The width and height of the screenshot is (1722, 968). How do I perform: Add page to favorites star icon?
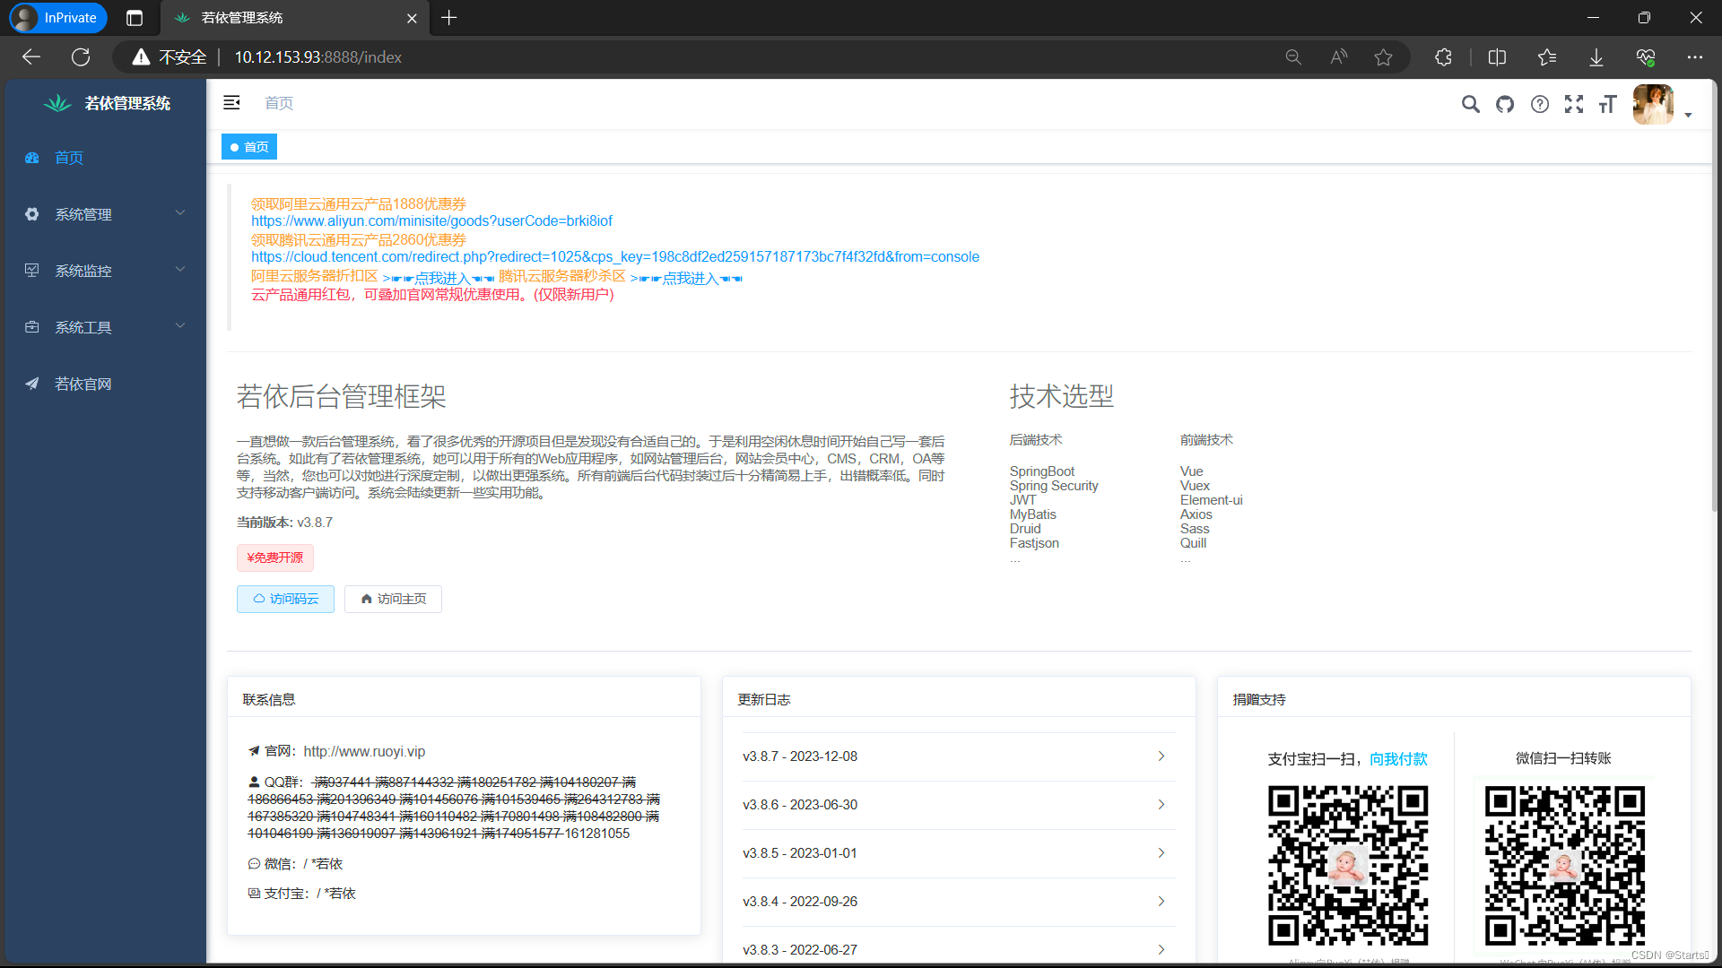[x=1383, y=57]
